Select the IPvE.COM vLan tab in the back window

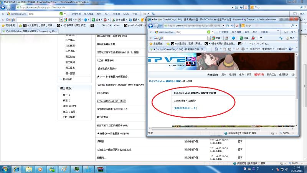(30, 31)
